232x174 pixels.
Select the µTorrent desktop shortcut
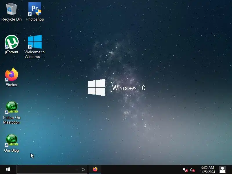[12, 44]
